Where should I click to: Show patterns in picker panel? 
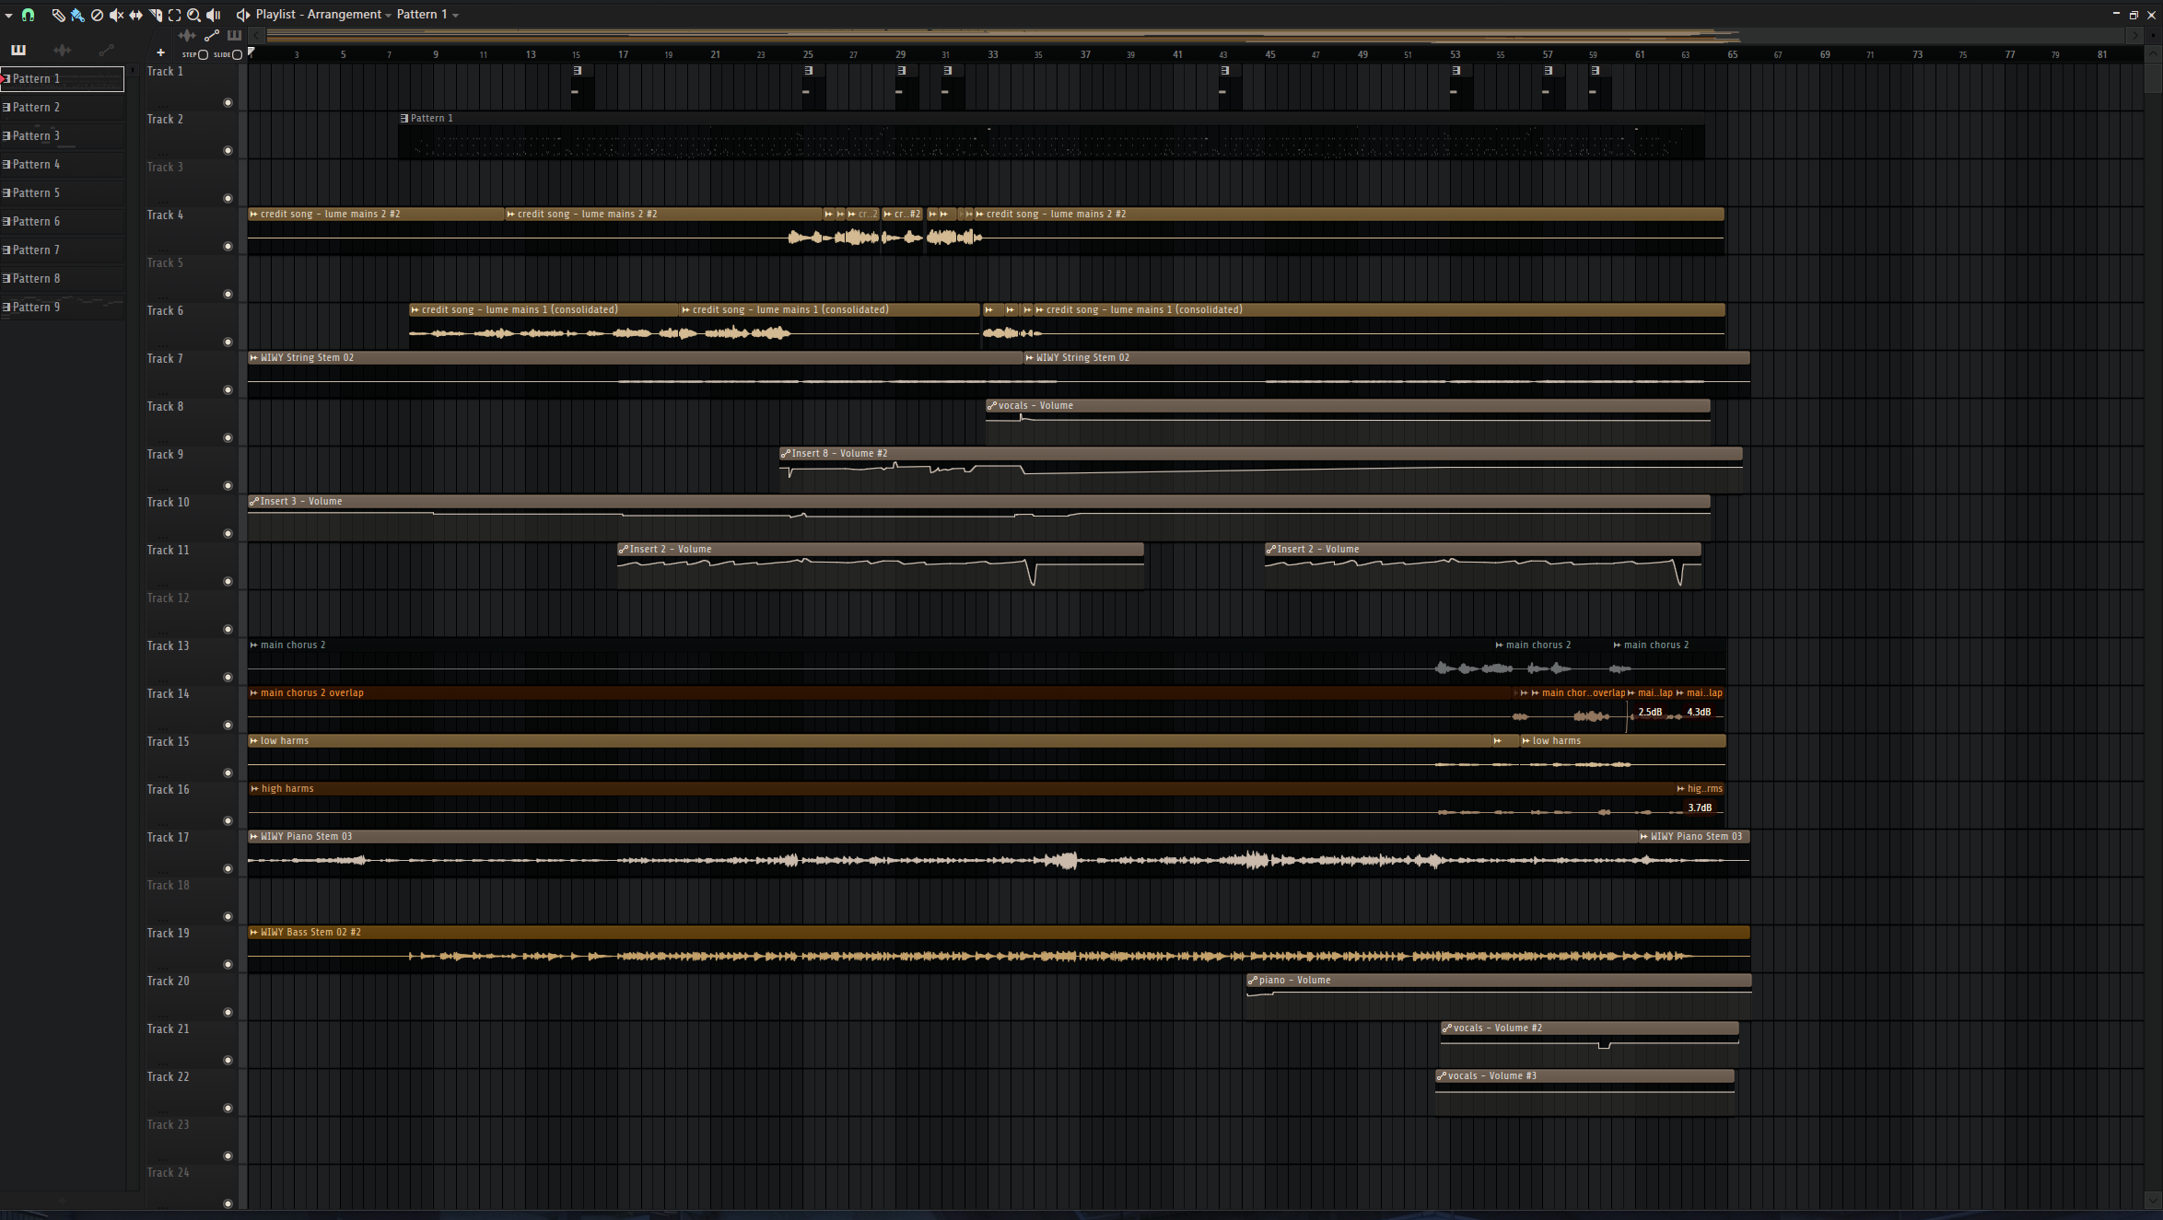pyautogui.click(x=18, y=50)
